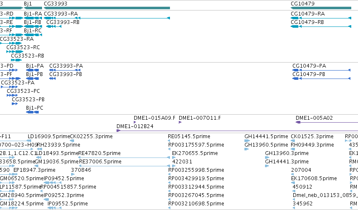The image size is (358, 210).
Task: Click the RE47820.5prime EST label
Action: point(100,153)
